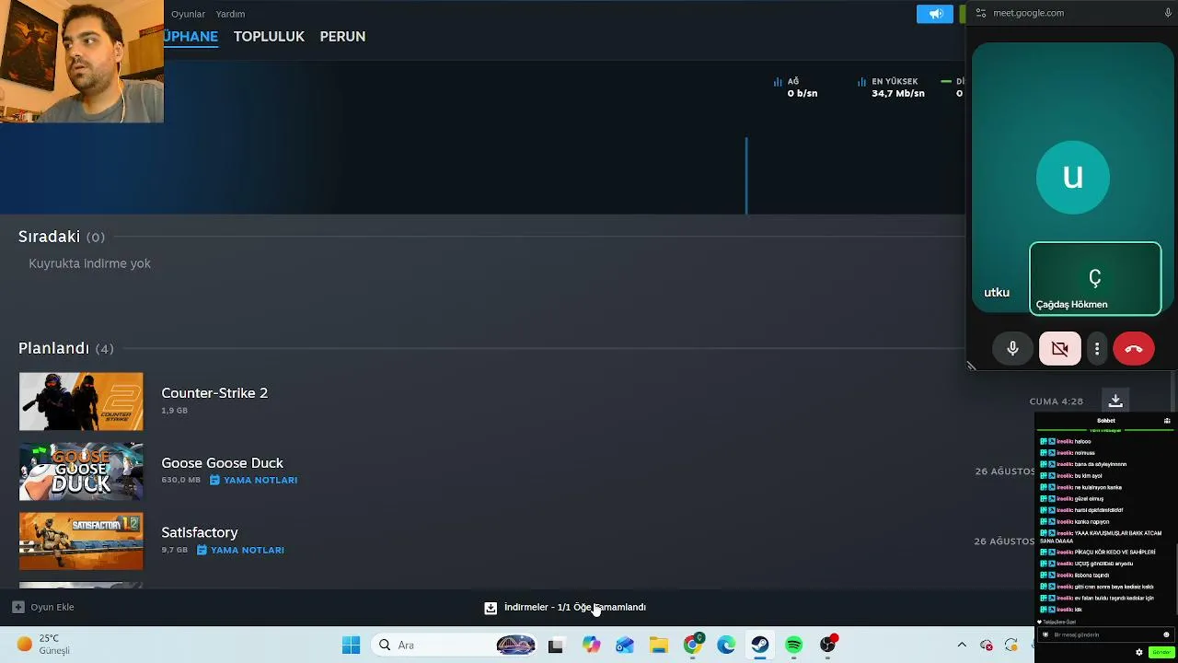Click the download tray icon next to İndirmeler
The height and width of the screenshot is (663, 1178).
(491, 608)
